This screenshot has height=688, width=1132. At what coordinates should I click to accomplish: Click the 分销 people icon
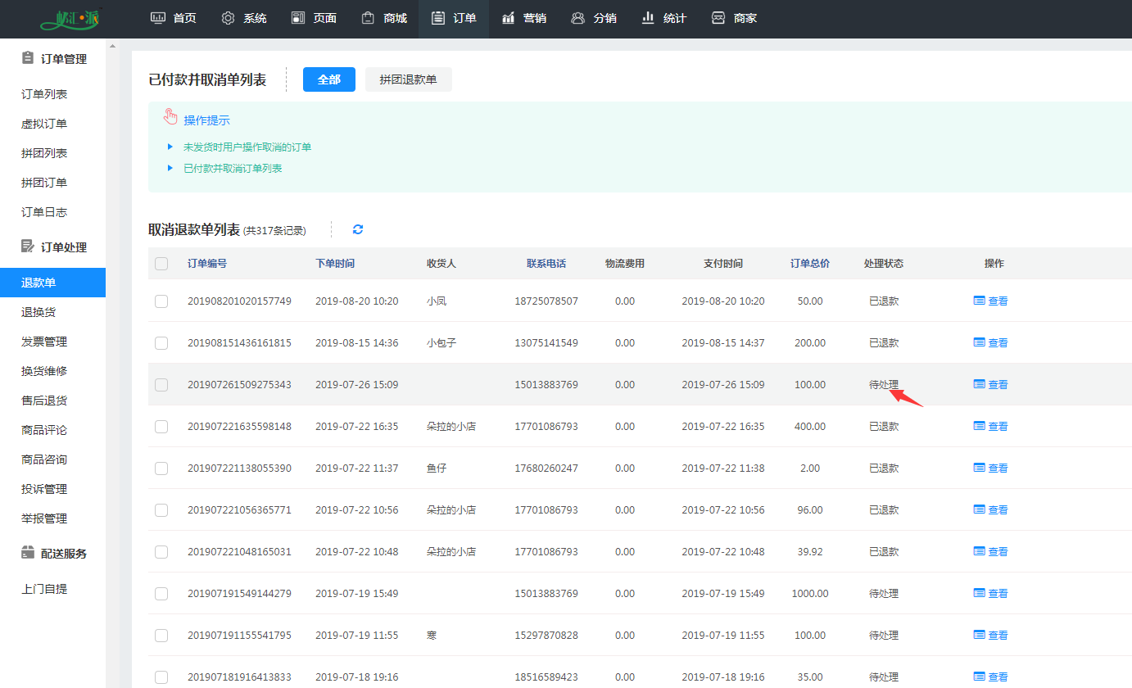click(x=578, y=18)
